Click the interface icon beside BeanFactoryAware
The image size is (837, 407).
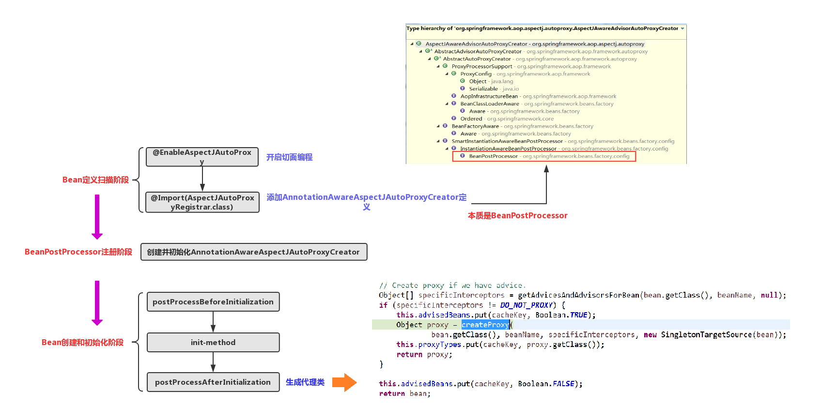(x=445, y=126)
